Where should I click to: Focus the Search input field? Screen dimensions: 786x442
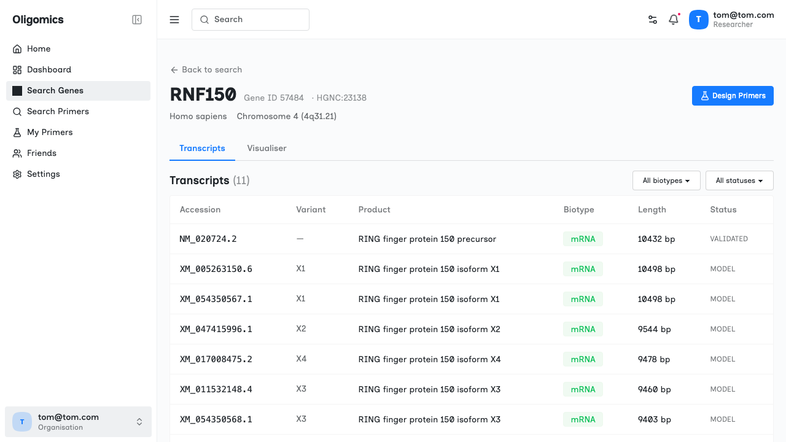251,20
